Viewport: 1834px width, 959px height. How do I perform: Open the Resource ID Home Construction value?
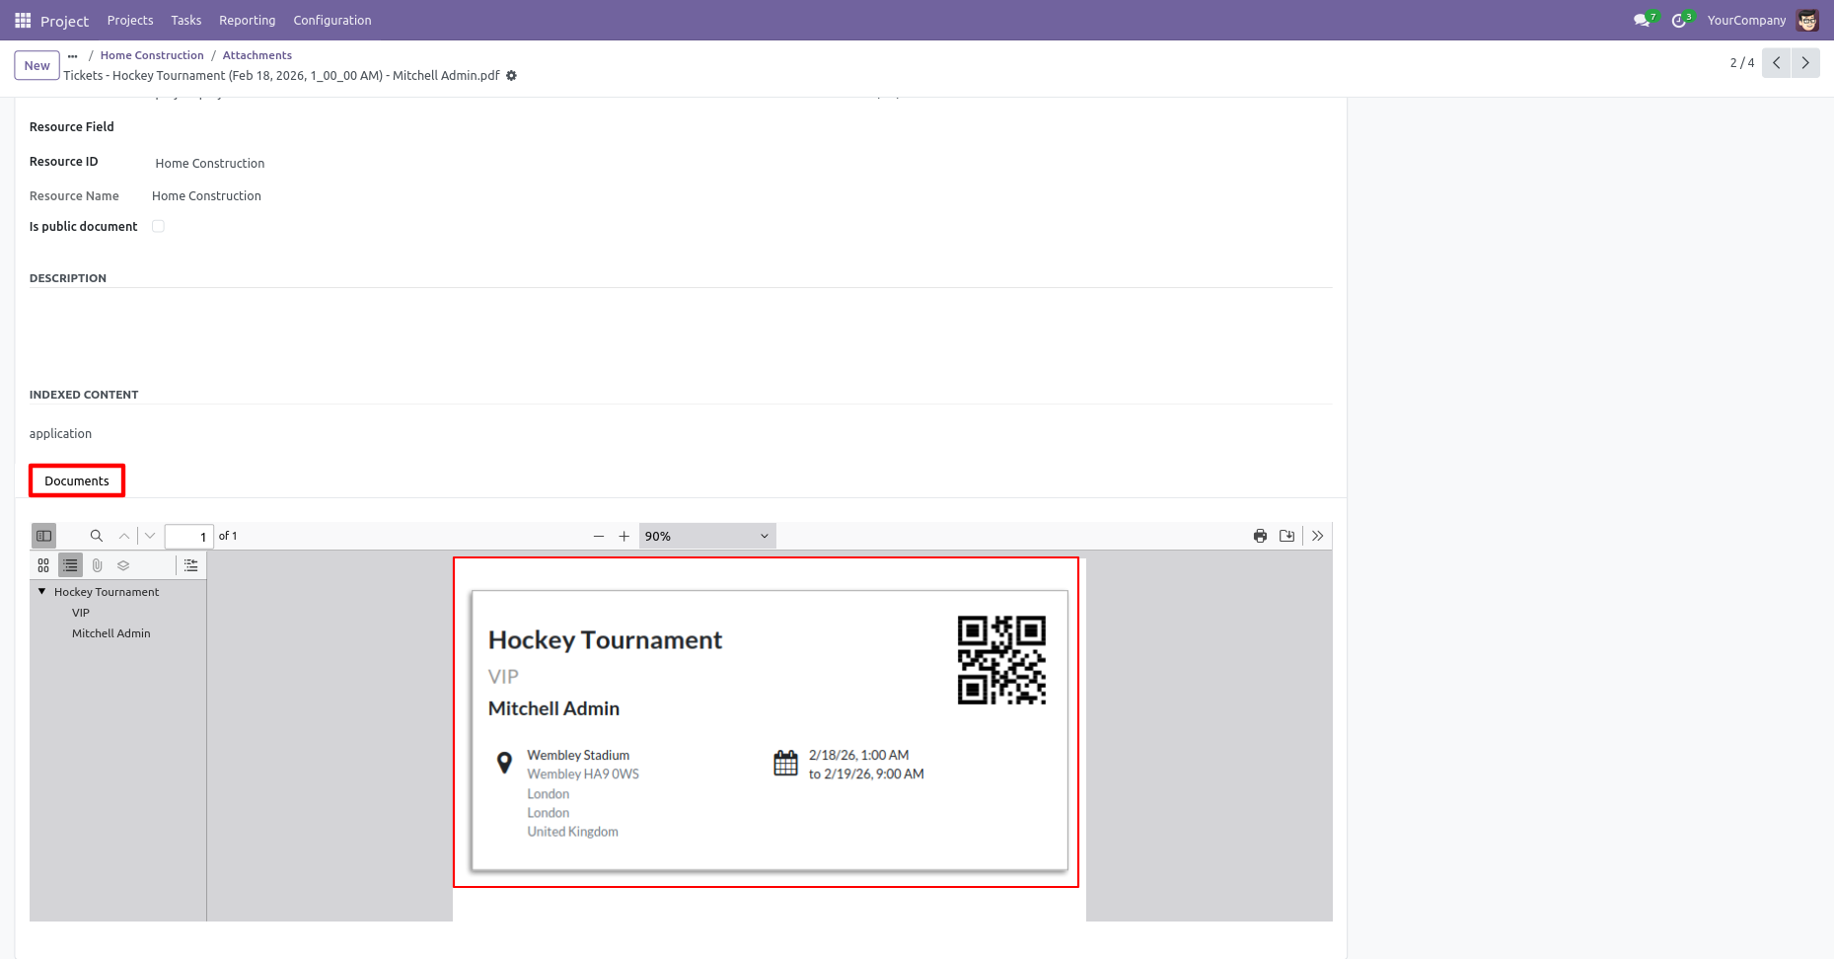[x=210, y=164]
